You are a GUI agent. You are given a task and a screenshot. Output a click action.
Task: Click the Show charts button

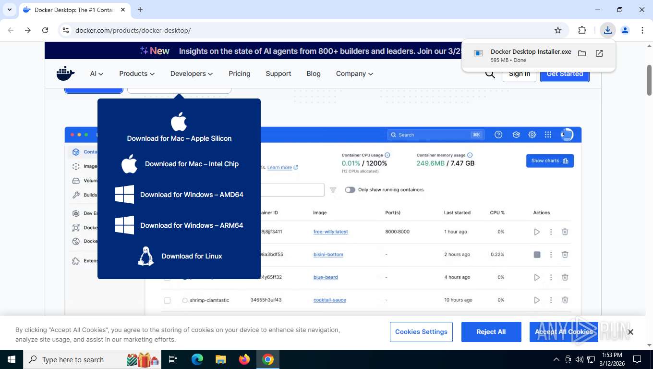tap(550, 161)
